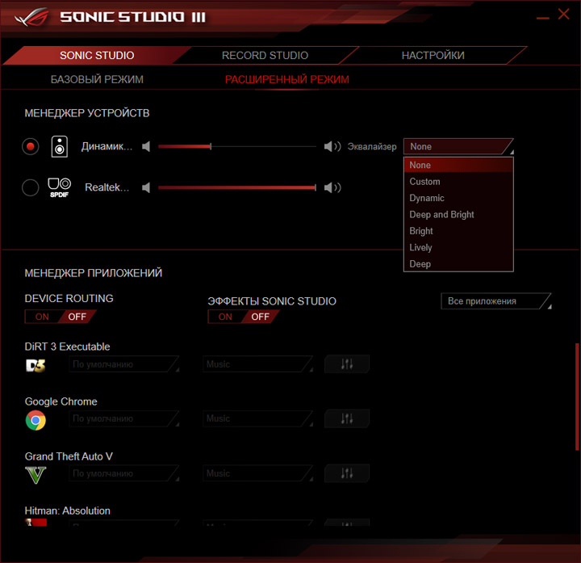Open DiRT 3 По умолчанию device dropdown
The image size is (581, 563).
click(x=123, y=364)
